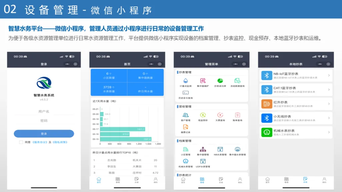The width and height of the screenshot is (342, 192).
Task: Open 集中器维护 wrench icon
Action: point(203,81)
